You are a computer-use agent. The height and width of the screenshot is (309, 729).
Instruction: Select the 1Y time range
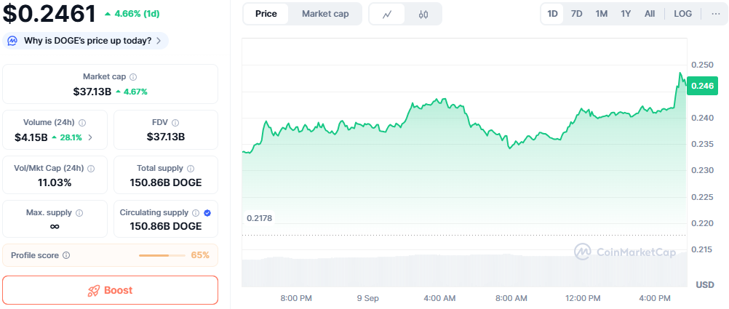click(626, 14)
